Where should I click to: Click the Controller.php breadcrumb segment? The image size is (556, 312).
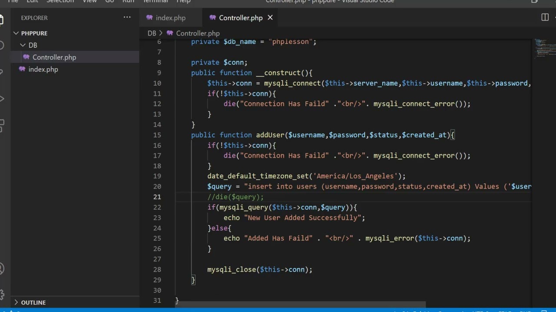tap(198, 33)
